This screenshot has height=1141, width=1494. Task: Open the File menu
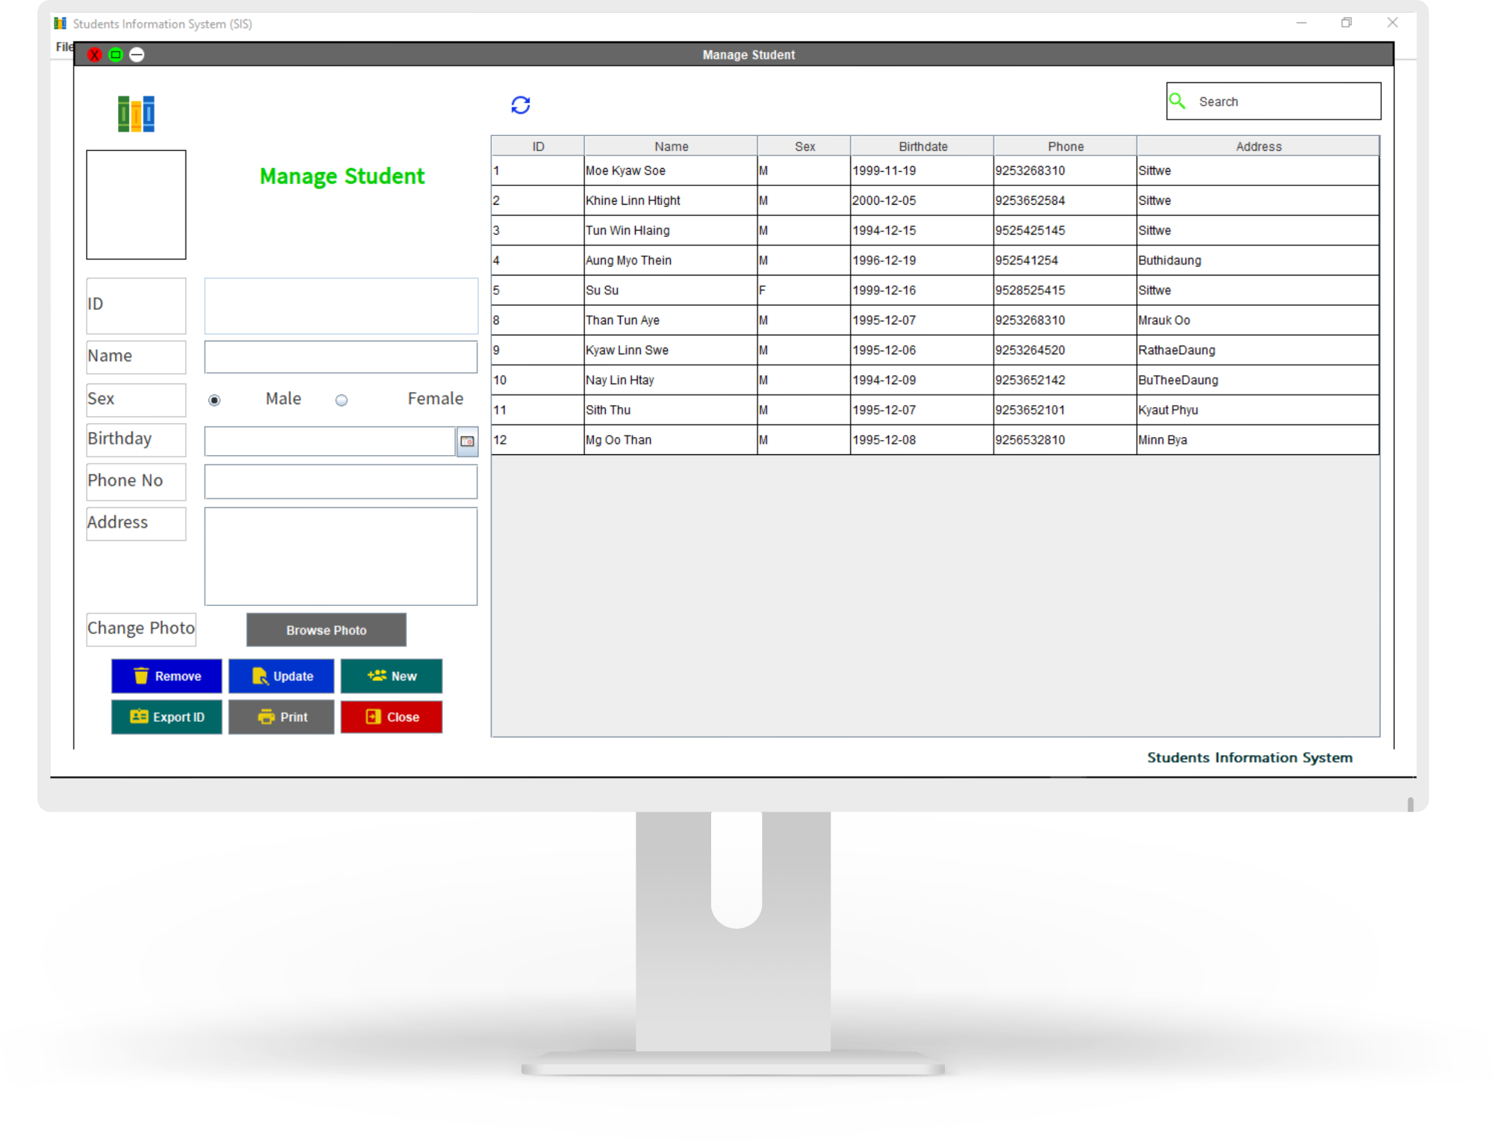[x=63, y=47]
